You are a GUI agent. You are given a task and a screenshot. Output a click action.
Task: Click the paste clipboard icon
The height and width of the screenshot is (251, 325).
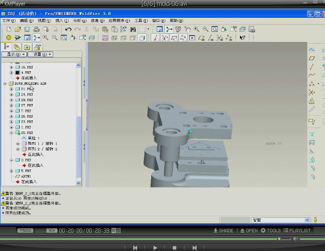point(105,29)
